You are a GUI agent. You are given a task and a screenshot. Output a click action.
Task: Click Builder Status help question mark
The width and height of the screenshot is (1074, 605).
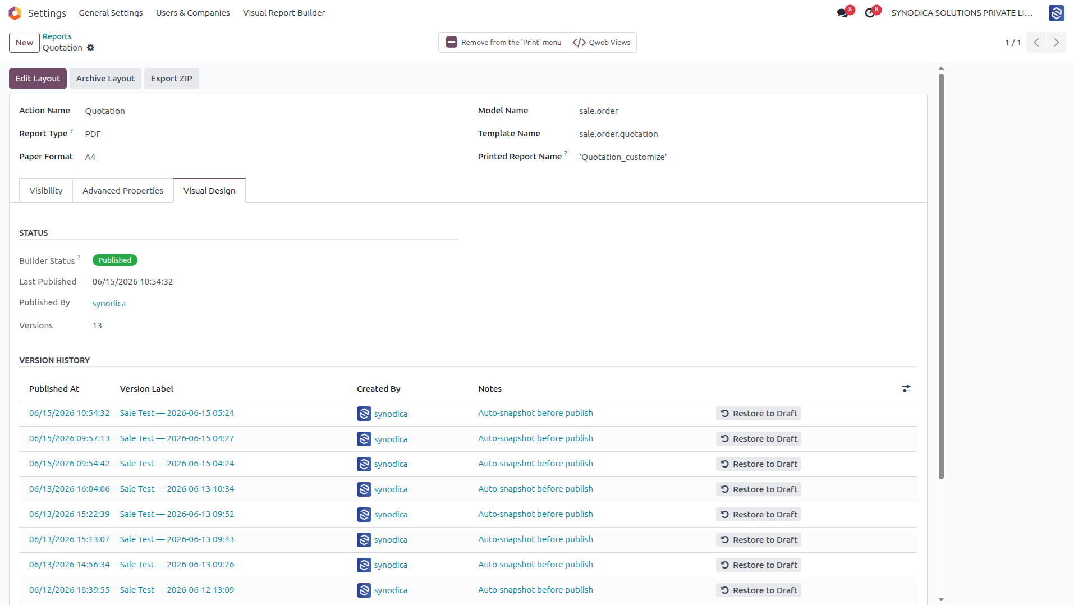pos(79,258)
